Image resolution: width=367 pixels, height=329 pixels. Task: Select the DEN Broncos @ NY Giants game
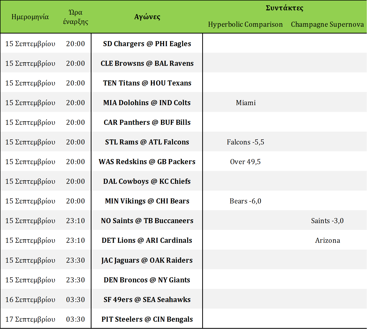(x=147, y=280)
